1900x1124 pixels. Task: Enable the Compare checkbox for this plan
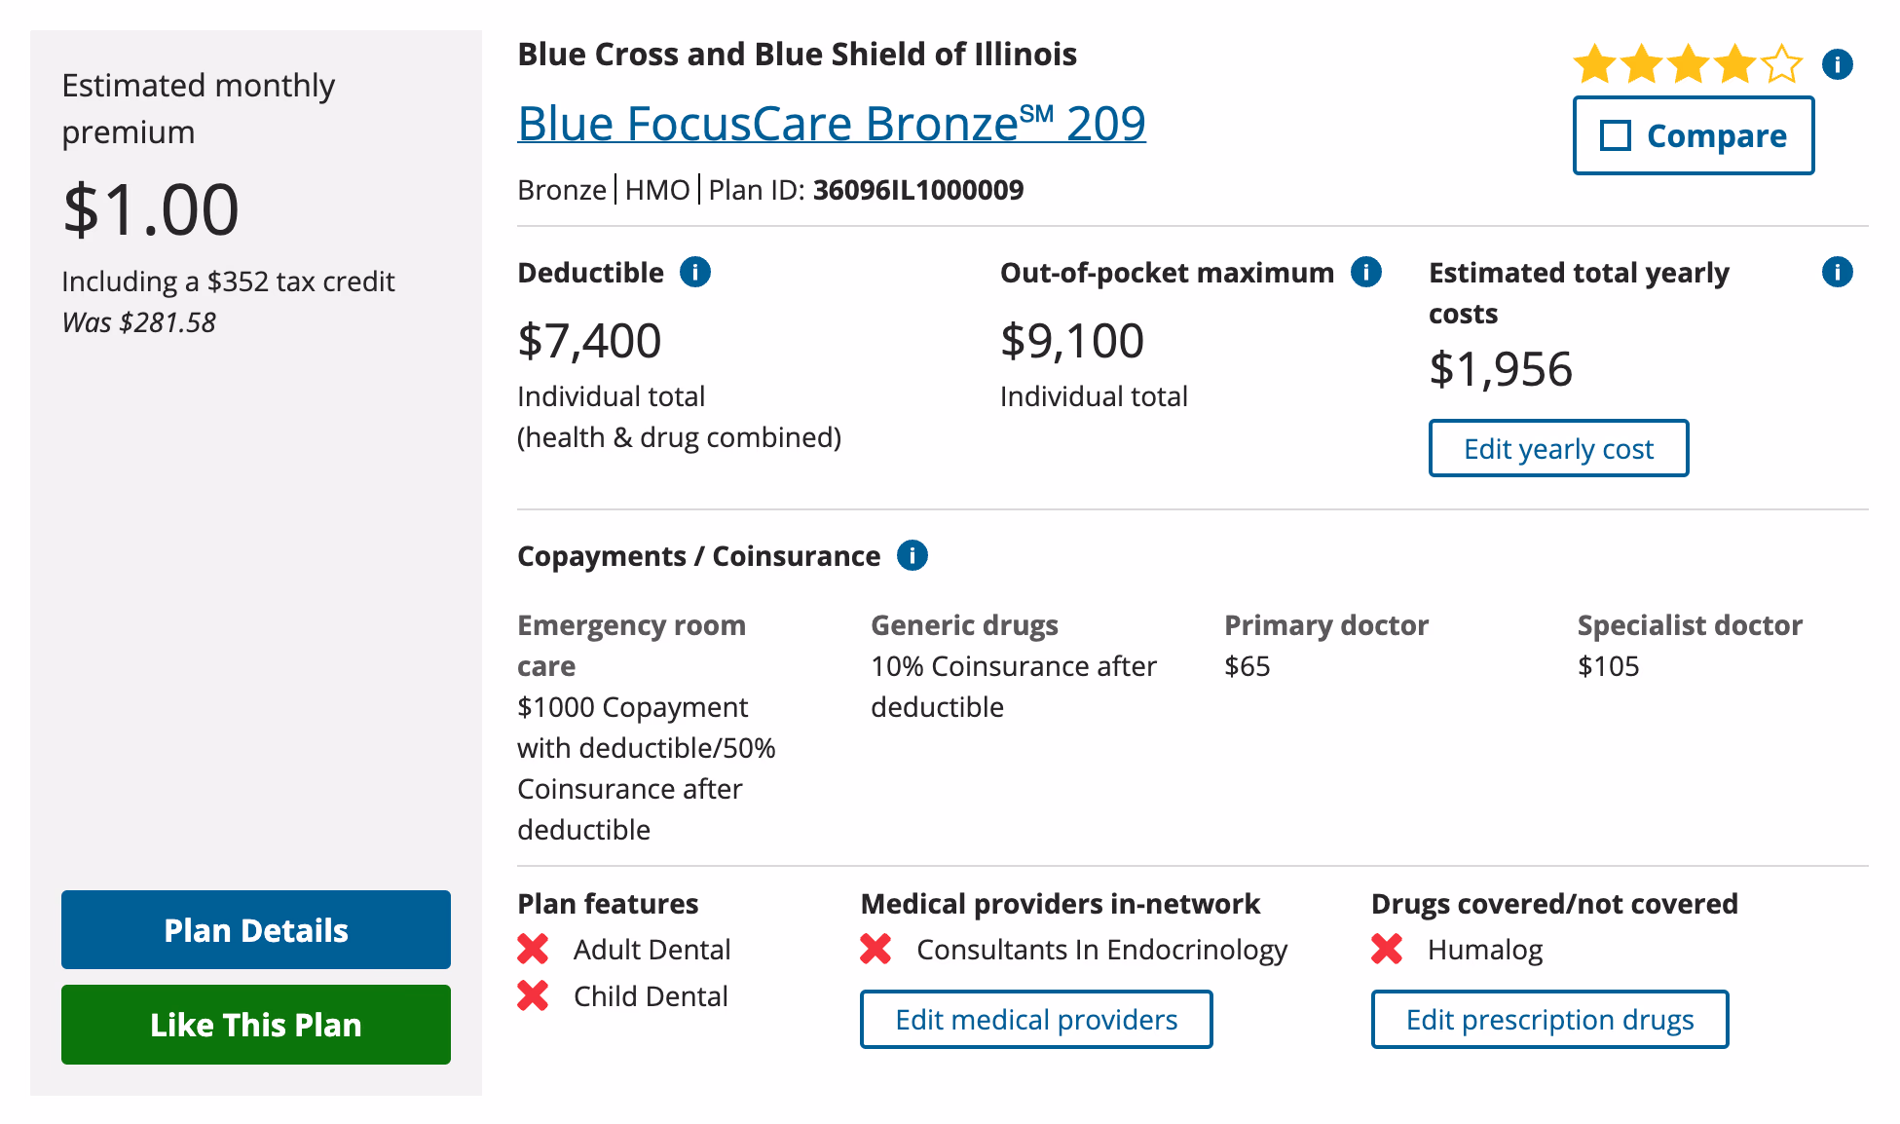tap(1617, 136)
